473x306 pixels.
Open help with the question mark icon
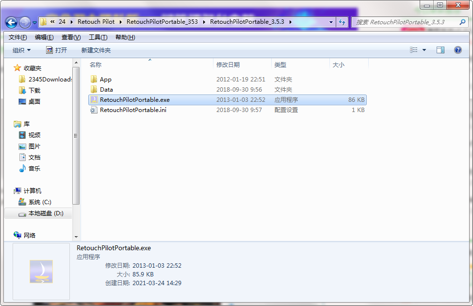pyautogui.click(x=458, y=50)
